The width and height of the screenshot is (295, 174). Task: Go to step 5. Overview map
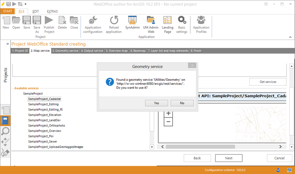(x=117, y=51)
